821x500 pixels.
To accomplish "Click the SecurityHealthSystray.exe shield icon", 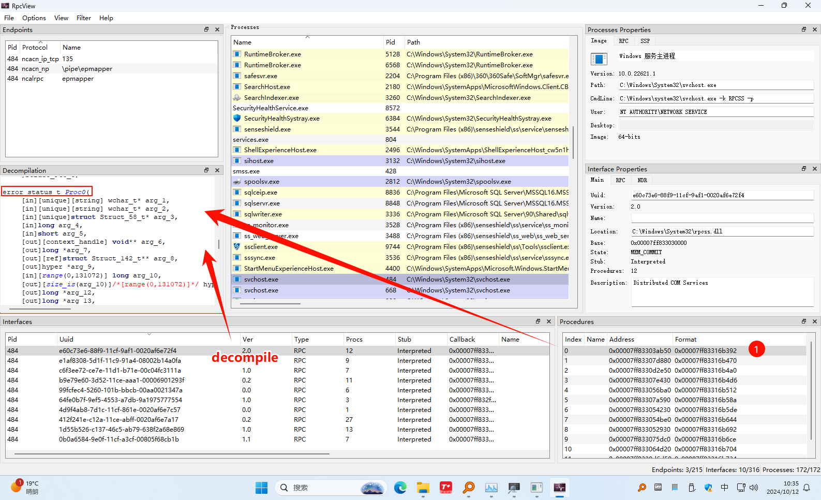I will pos(237,119).
